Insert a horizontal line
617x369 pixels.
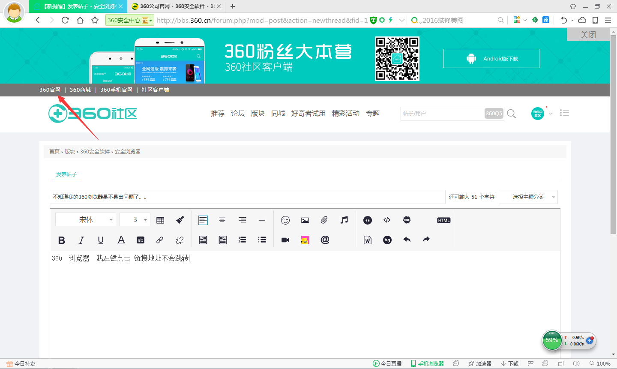[x=262, y=220]
